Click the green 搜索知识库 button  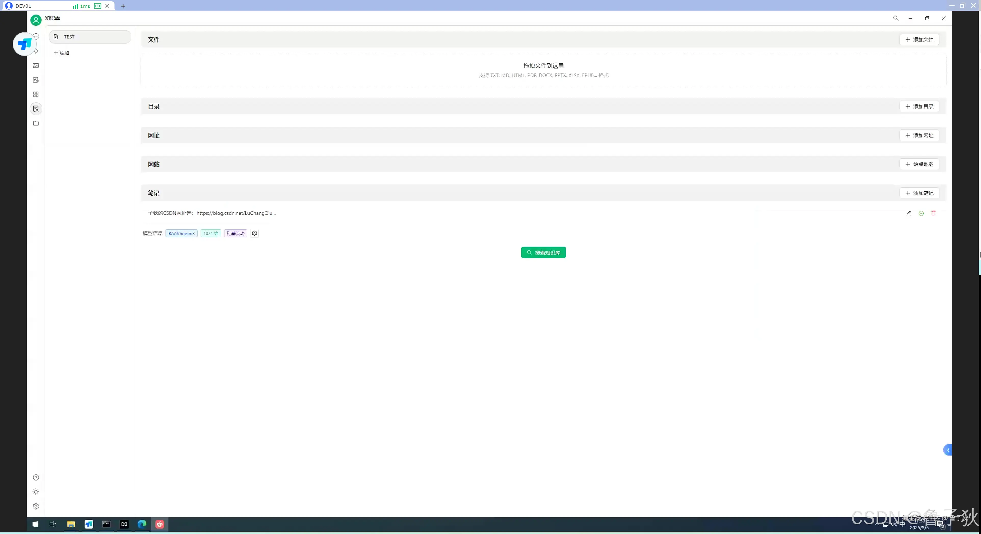[x=543, y=252]
